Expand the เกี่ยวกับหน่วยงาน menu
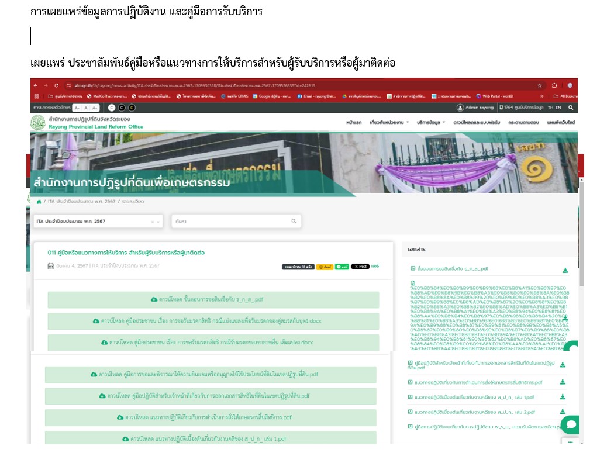Image resolution: width=614 pixels, height=470 pixels. point(389,123)
